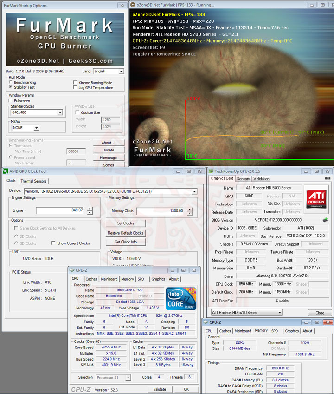Click the Donate button
This screenshot has width=334, height=394.
[x=109, y=150]
